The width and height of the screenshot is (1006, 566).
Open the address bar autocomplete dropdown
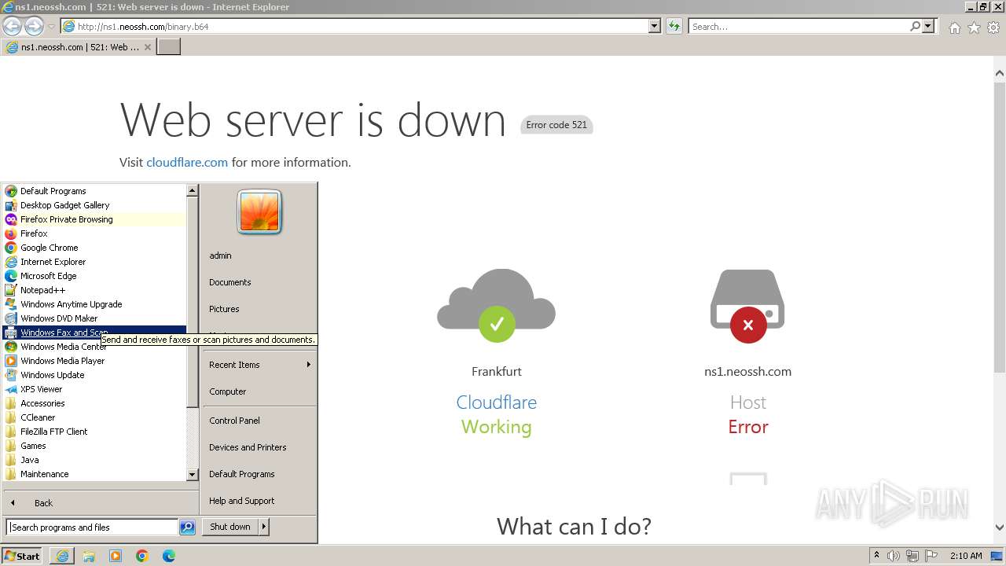655,27
